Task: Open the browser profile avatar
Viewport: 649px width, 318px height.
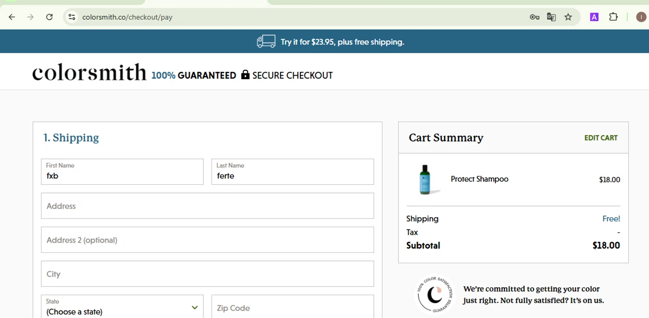Action: point(641,17)
